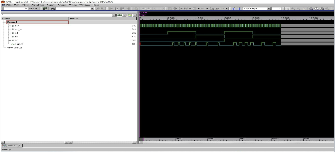
Task: Open the File menu
Action: pyautogui.click(x=9, y=5)
